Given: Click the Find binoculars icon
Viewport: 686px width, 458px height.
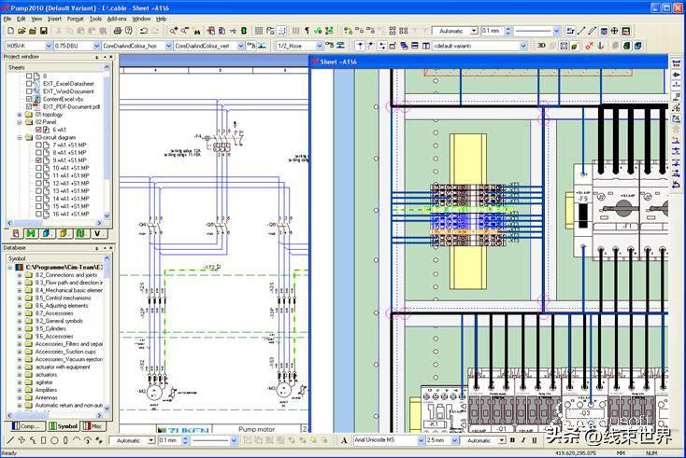Looking at the screenshot, I should tap(172, 31).
